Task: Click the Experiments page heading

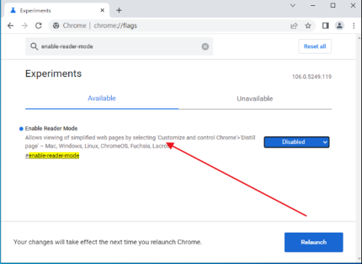Action: 54,74
